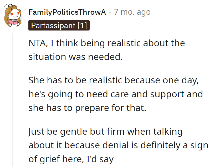Screen dimensions: 220x167
Task: Click the line starting "Just be gentle but firm"
Action: coord(105,132)
